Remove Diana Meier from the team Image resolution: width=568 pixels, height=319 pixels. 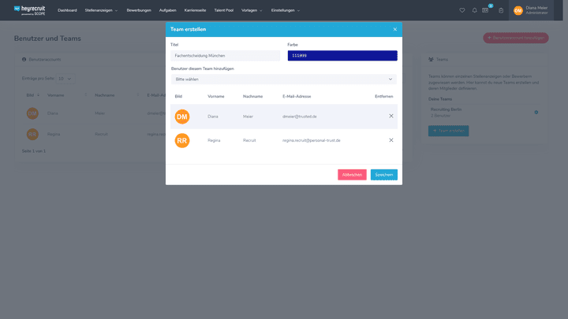390,116
